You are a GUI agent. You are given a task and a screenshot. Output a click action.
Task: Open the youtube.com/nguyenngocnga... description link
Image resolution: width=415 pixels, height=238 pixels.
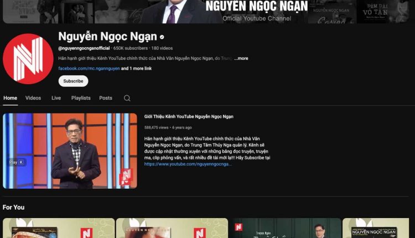click(188, 164)
